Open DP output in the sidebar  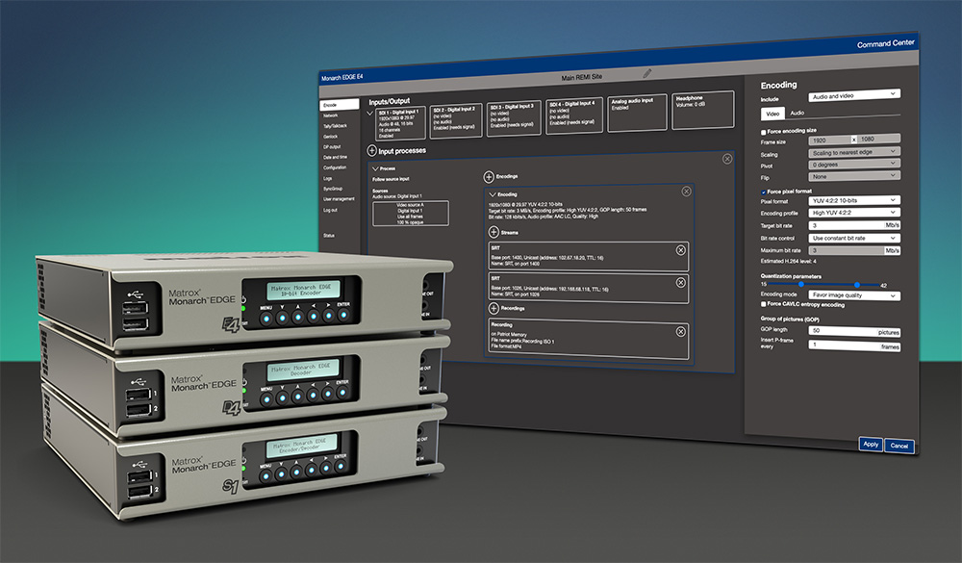pos(332,146)
